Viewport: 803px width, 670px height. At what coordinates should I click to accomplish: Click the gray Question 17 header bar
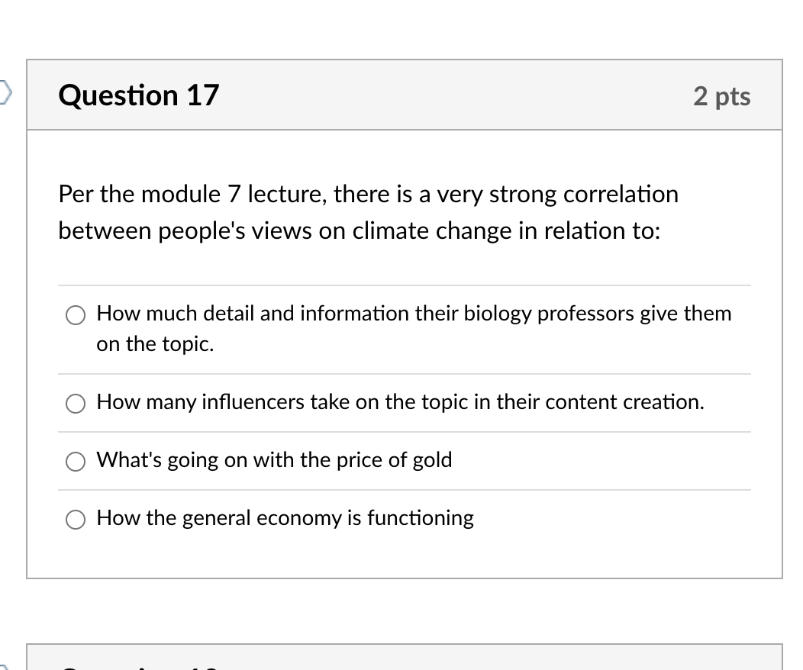pyautogui.click(x=405, y=95)
